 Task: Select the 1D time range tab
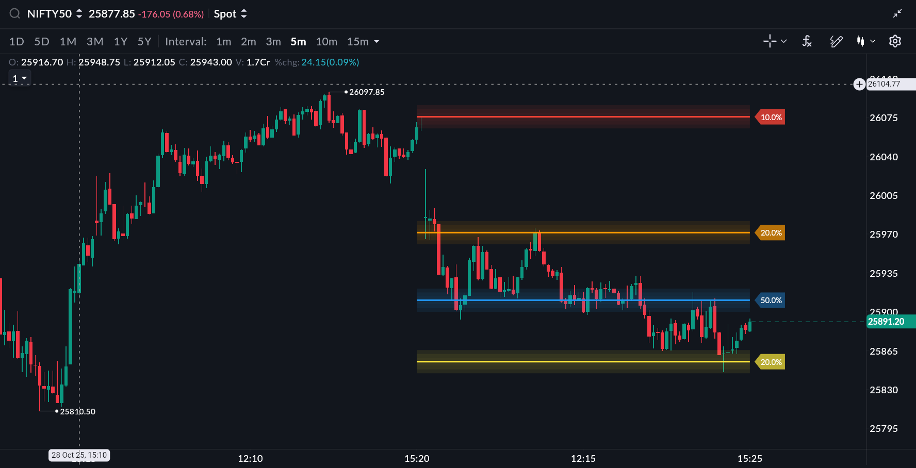pyautogui.click(x=17, y=42)
